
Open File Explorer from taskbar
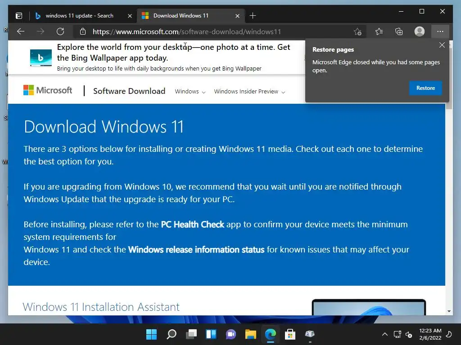coord(251,334)
